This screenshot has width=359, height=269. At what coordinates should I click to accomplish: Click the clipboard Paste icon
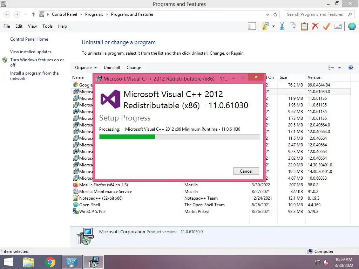tap(304, 26)
